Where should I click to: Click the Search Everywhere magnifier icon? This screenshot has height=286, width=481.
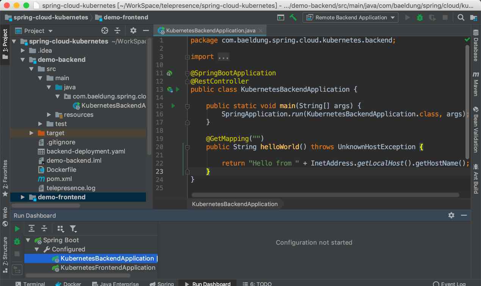point(461,17)
